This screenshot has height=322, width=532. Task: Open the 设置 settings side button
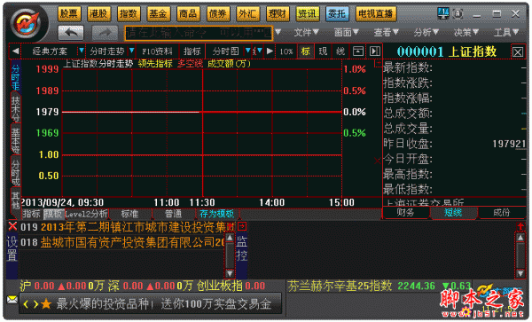[12, 248]
